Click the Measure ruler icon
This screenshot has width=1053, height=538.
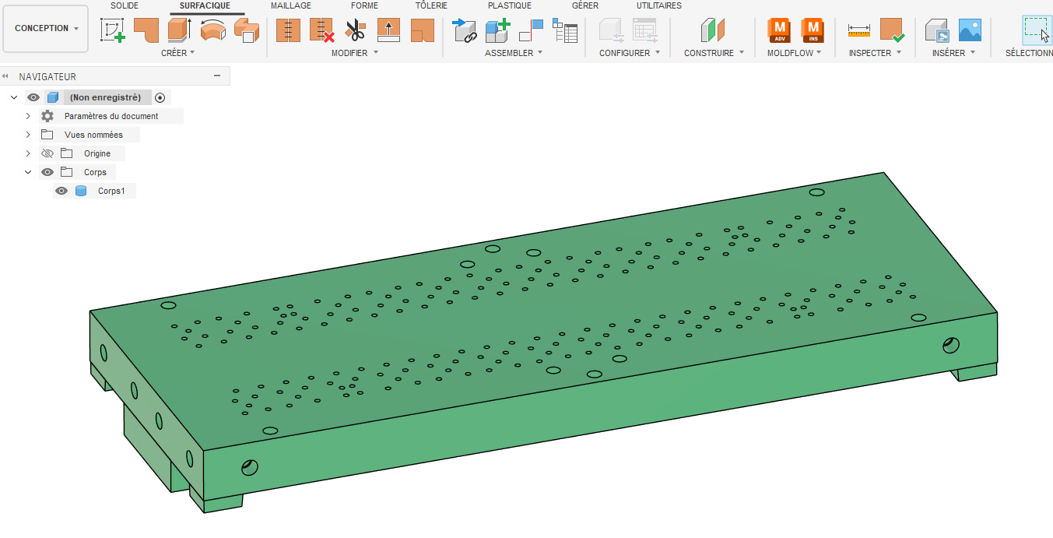coord(858,30)
